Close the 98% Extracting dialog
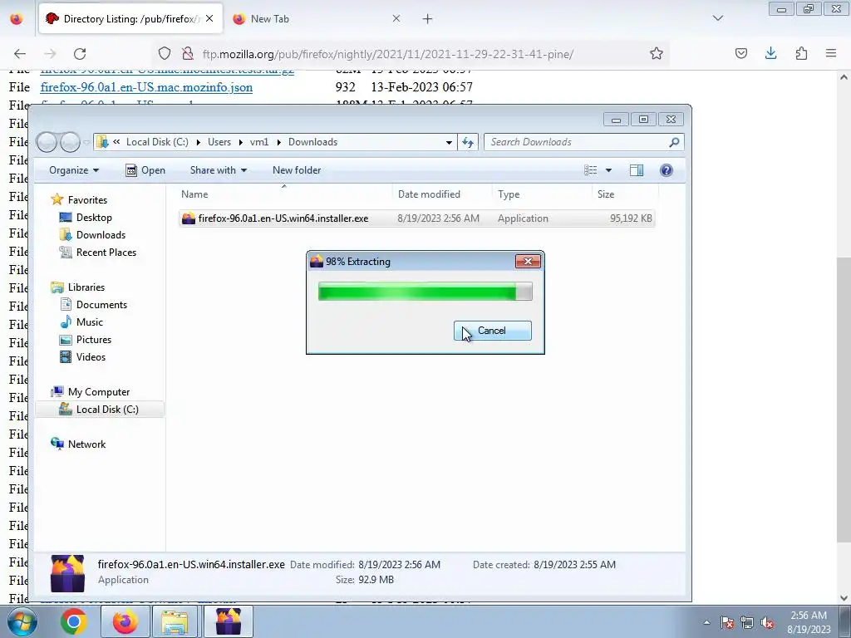851x638 pixels. pos(528,261)
